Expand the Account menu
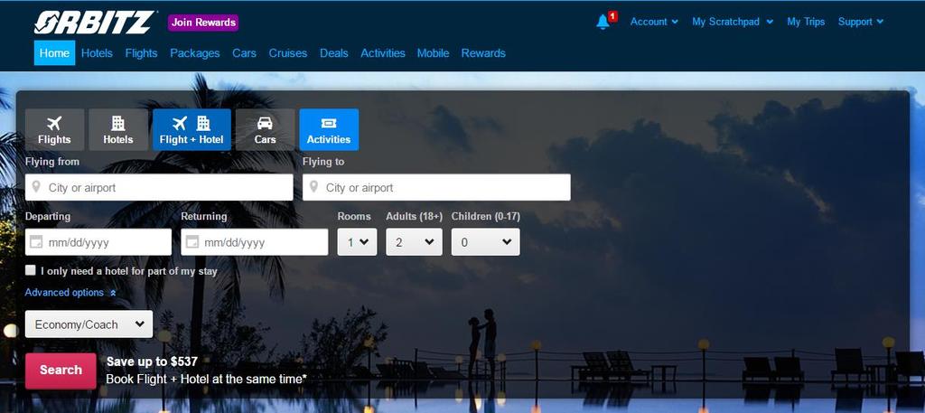This screenshot has height=413, width=925. coord(654,22)
